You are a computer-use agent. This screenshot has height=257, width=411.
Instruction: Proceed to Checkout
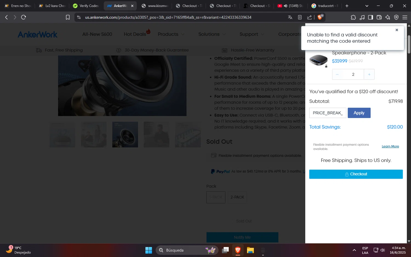(356, 174)
